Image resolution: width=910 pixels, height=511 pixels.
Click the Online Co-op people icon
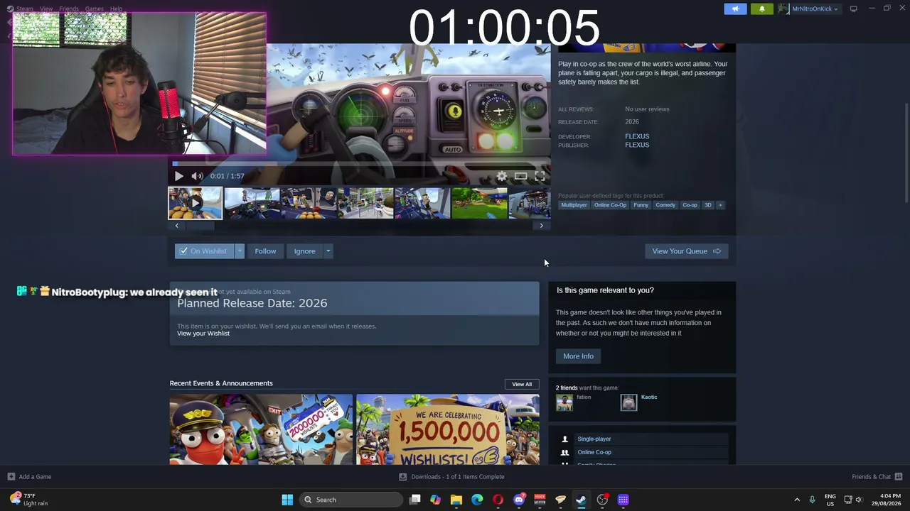point(565,452)
